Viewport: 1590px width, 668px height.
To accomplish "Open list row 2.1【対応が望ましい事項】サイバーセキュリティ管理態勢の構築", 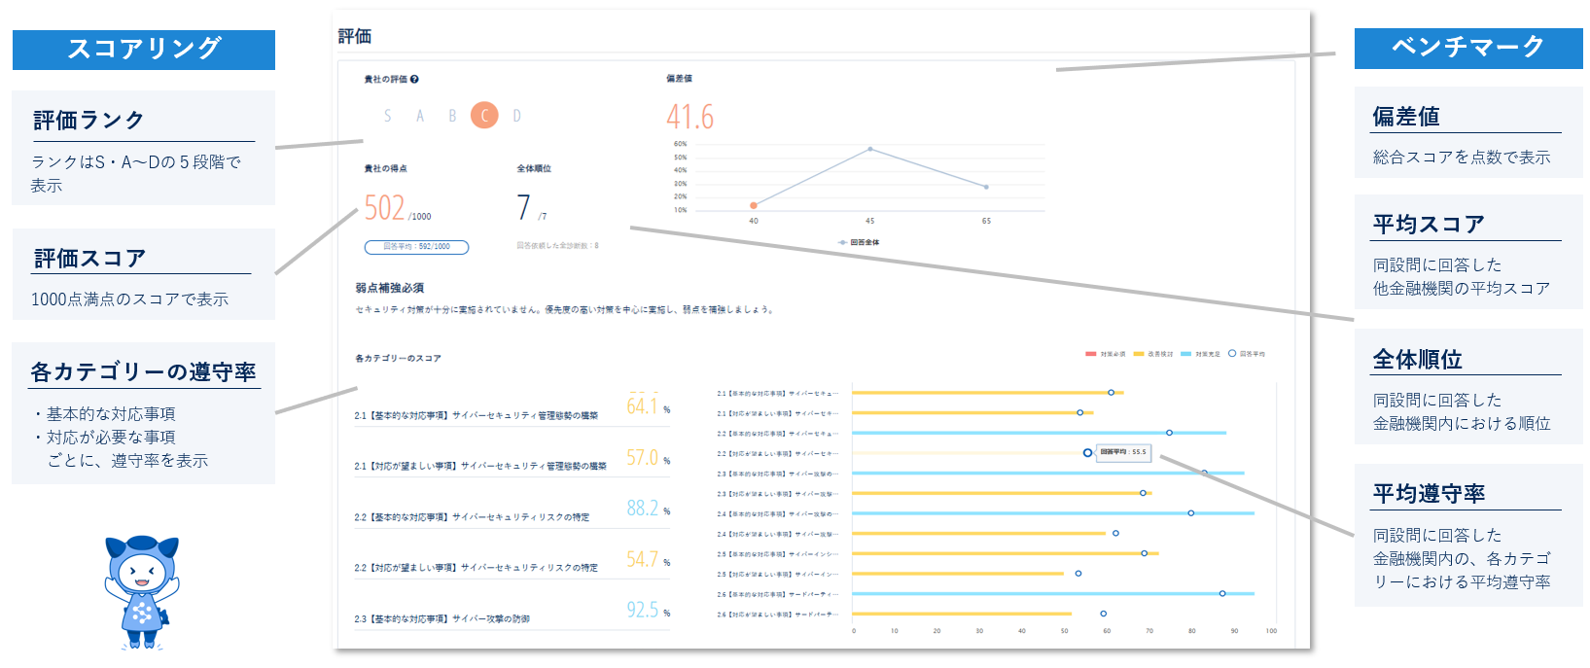I will coord(512,458).
